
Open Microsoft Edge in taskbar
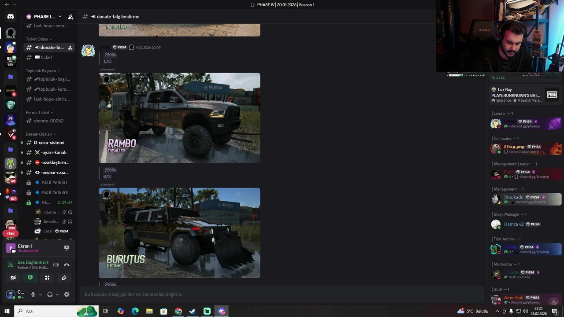[x=135, y=311]
